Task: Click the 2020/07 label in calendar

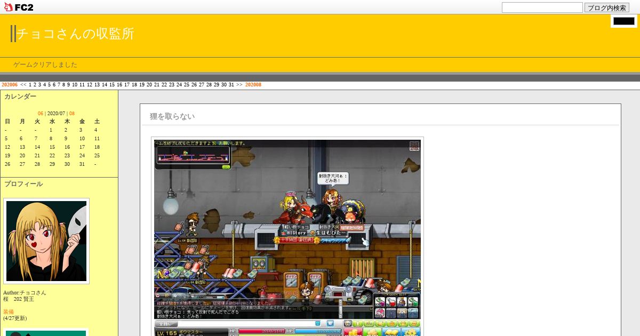Action: tap(56, 114)
